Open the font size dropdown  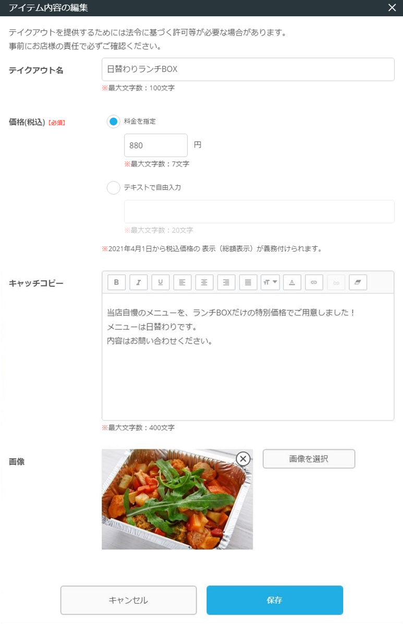point(270,282)
